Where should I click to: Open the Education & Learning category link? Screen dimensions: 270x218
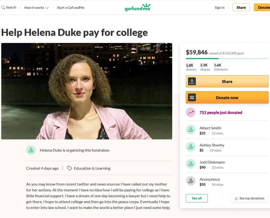[92, 168]
